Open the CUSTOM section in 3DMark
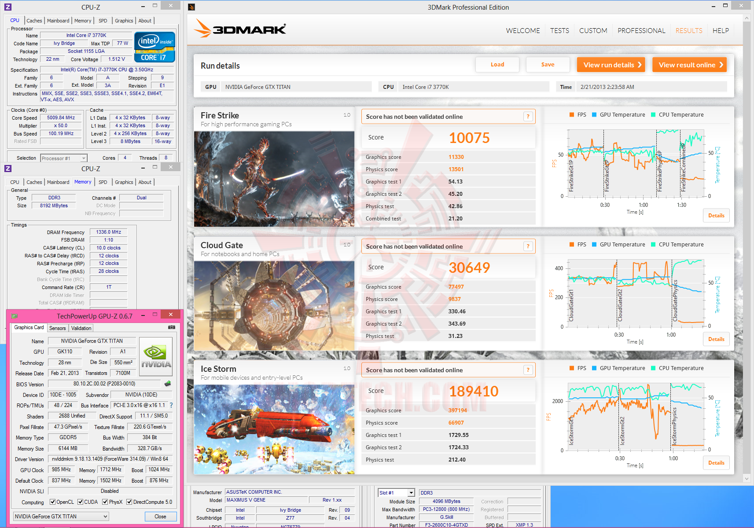The image size is (754, 528). [x=593, y=30]
